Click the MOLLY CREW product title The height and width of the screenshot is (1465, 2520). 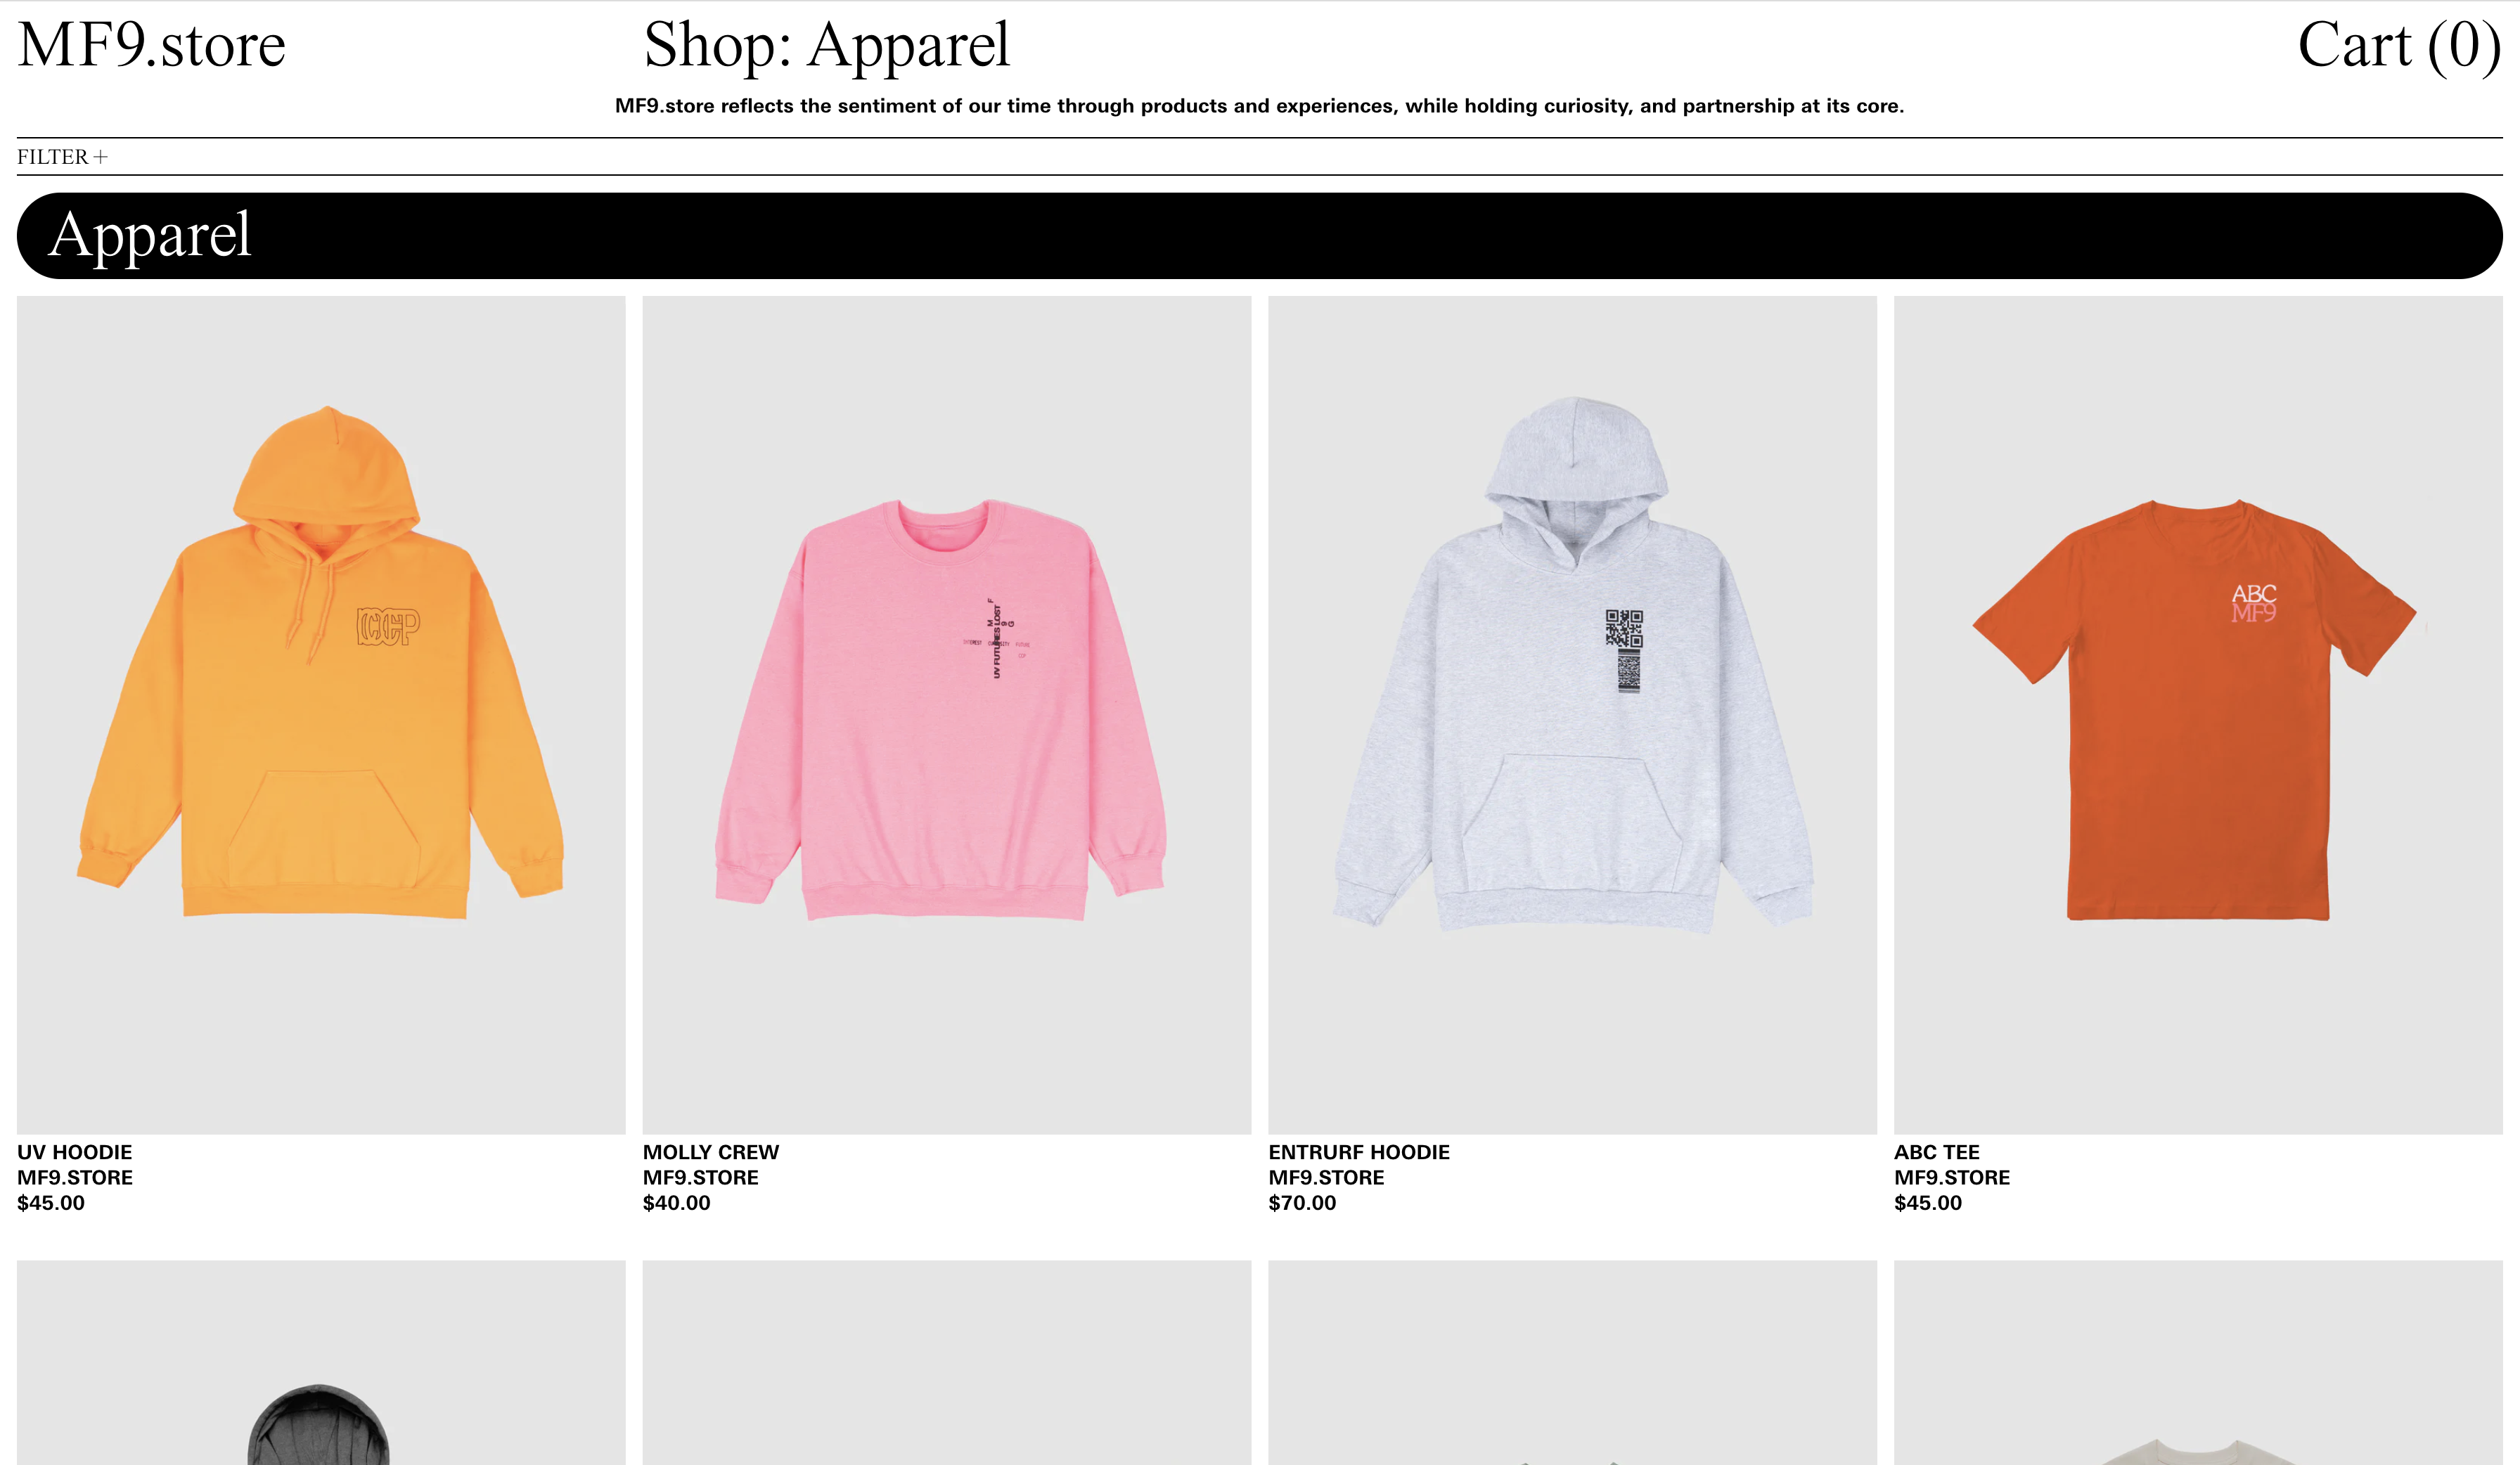(711, 1152)
